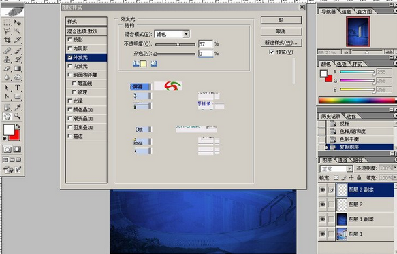Click the yellow glow color swatch
Viewport: 397px width, 254px height.
[143, 64]
